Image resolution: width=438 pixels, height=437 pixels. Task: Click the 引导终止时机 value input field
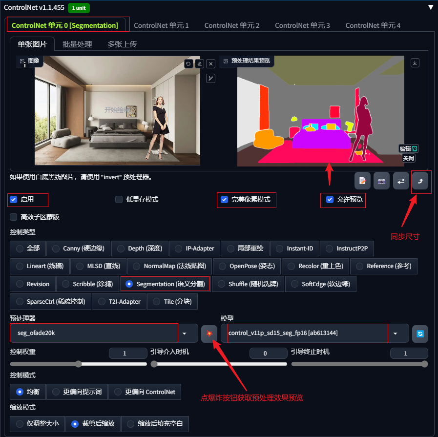(x=409, y=353)
